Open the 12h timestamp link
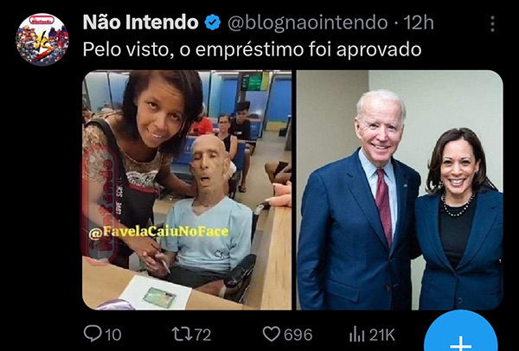 click(x=419, y=22)
